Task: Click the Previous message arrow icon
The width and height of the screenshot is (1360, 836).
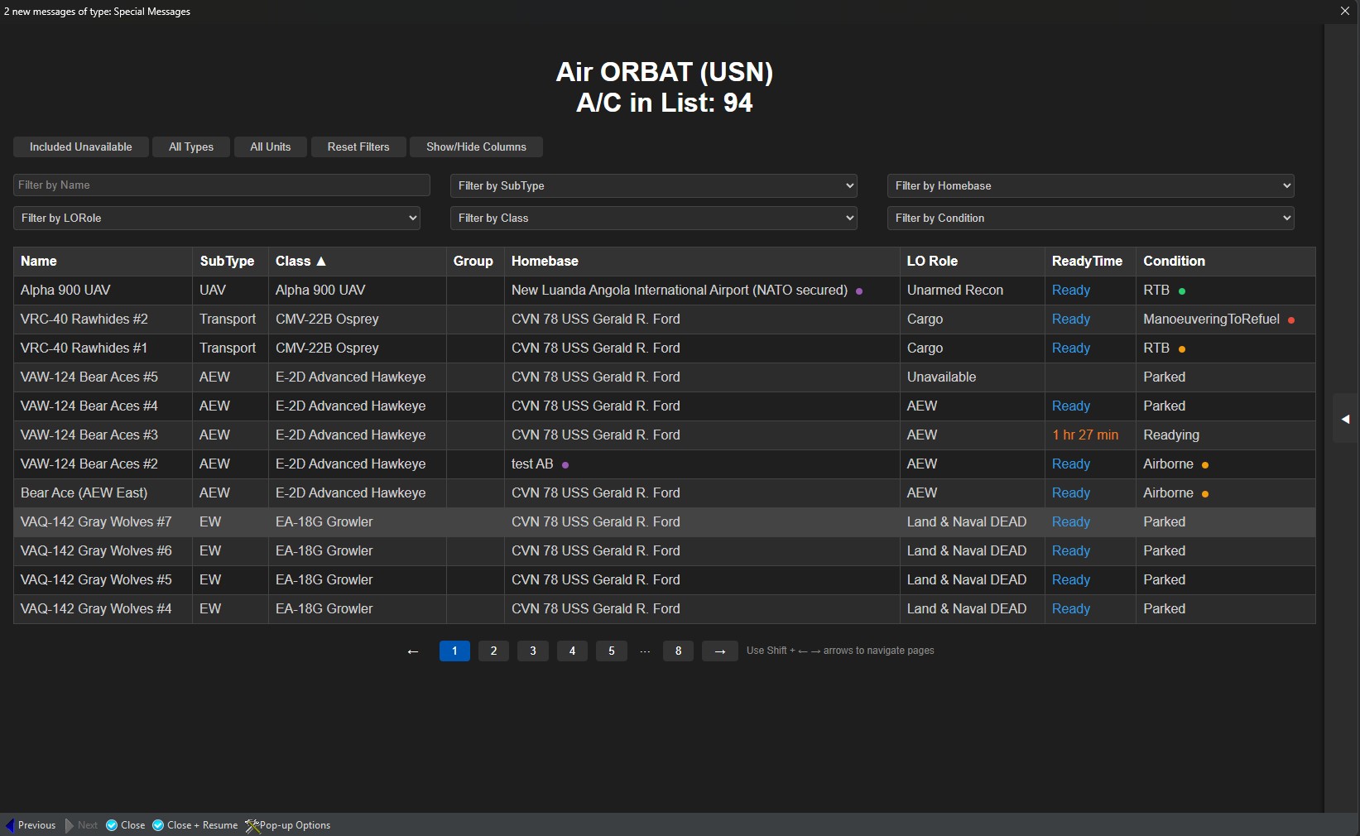Action: 10,825
